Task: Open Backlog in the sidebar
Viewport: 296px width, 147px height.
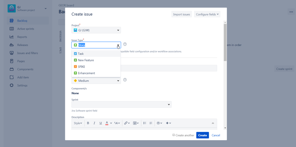Action: click(28, 20)
